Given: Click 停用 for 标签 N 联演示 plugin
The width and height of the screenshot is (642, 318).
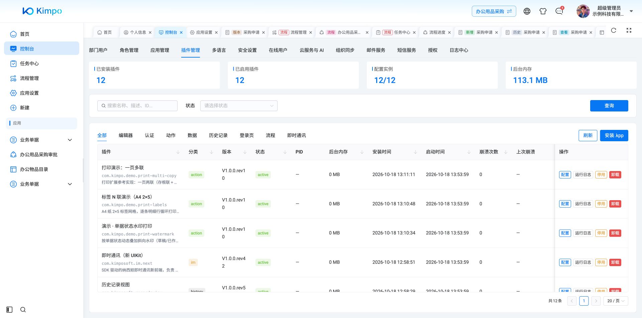Looking at the screenshot, I should 601,204.
